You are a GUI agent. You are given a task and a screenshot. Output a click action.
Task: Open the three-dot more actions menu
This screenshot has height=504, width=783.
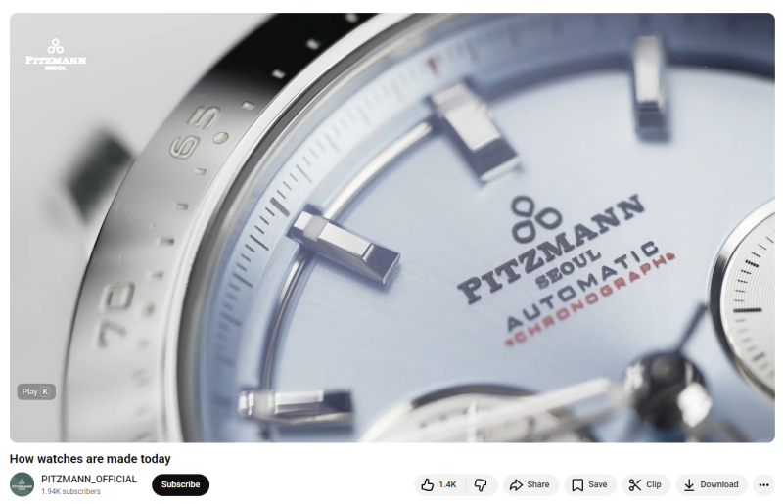pyautogui.click(x=763, y=484)
